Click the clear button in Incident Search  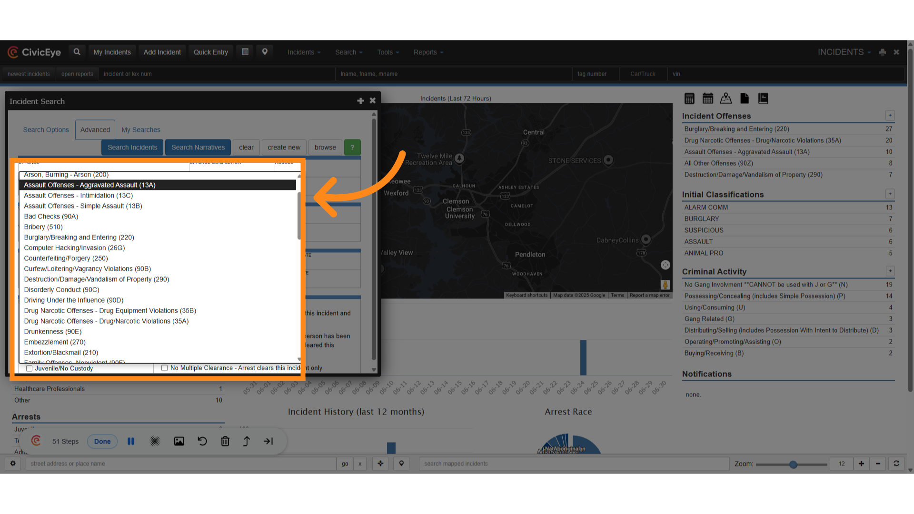pyautogui.click(x=246, y=148)
